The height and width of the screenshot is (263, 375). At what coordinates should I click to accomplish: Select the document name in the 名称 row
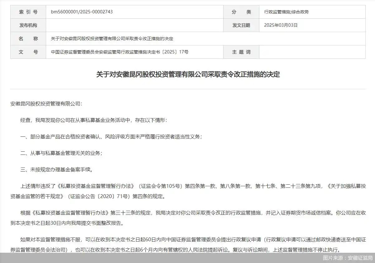[x=112, y=39]
